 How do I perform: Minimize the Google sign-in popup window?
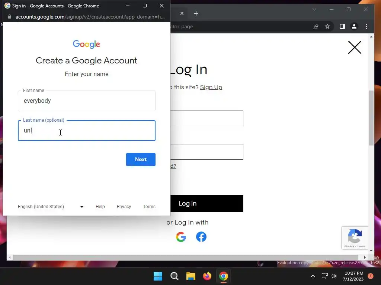(128, 6)
